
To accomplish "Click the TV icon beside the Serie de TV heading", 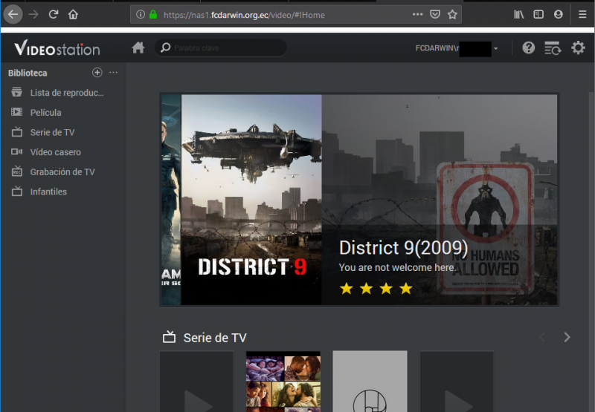I will (x=169, y=336).
